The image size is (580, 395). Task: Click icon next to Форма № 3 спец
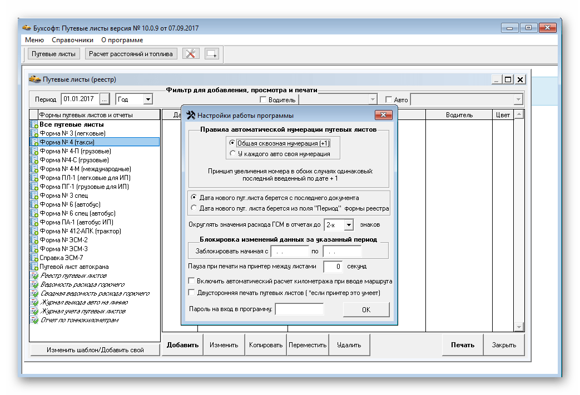[x=34, y=196]
